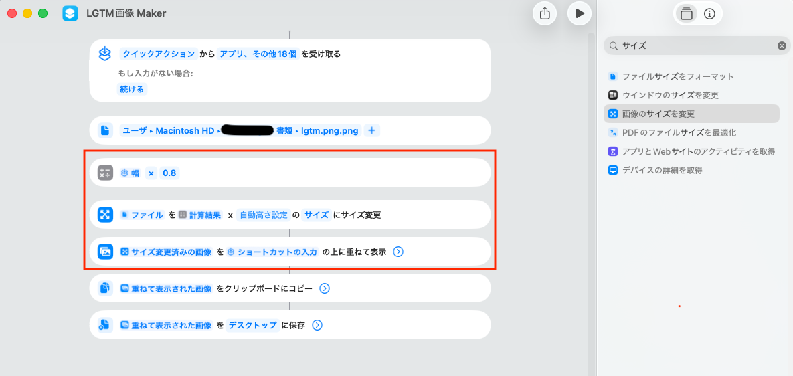The width and height of the screenshot is (793, 376).
Task: Click the shortcut input receive icon
Action: pyautogui.click(x=104, y=54)
